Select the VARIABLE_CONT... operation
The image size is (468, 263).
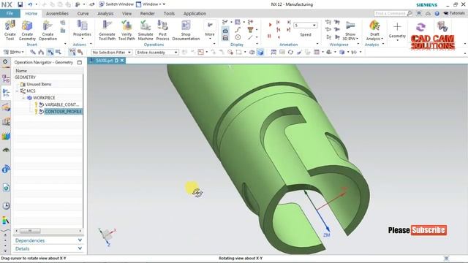point(61,104)
